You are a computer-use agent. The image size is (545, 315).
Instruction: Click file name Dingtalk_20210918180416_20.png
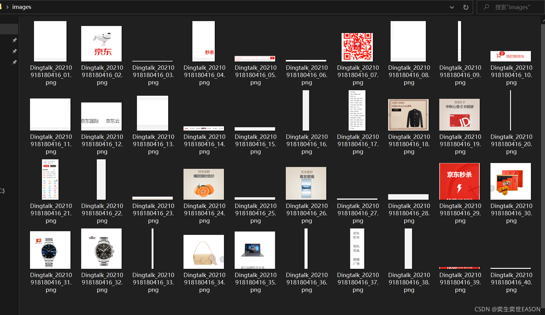click(x=511, y=144)
